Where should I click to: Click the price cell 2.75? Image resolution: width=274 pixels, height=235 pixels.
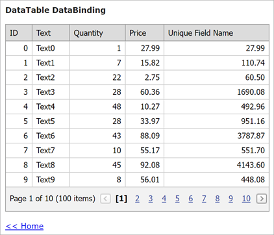point(145,77)
